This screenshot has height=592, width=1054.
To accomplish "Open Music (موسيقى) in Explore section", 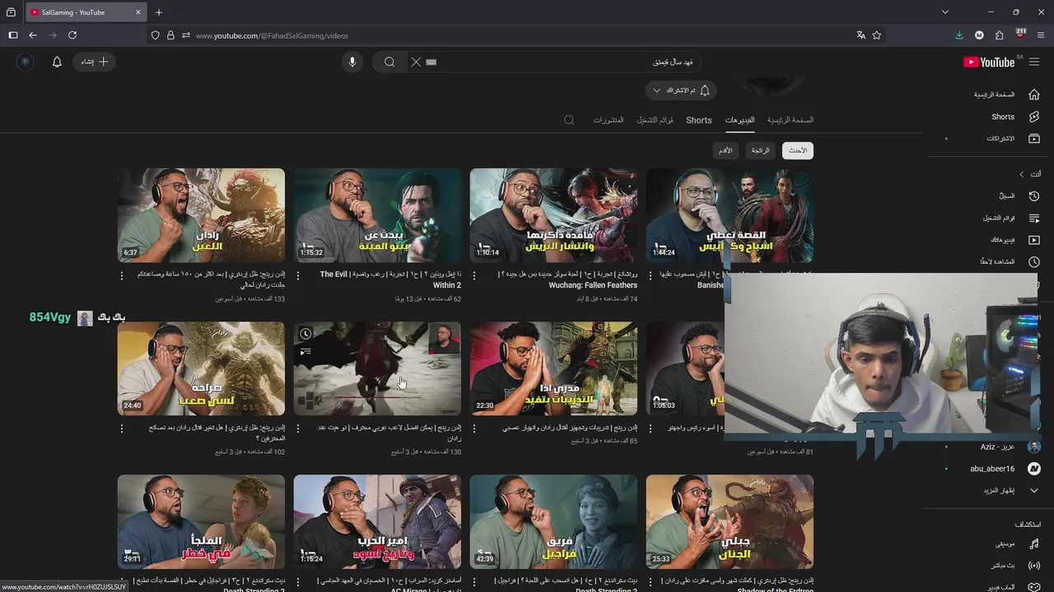I will click(x=1005, y=543).
